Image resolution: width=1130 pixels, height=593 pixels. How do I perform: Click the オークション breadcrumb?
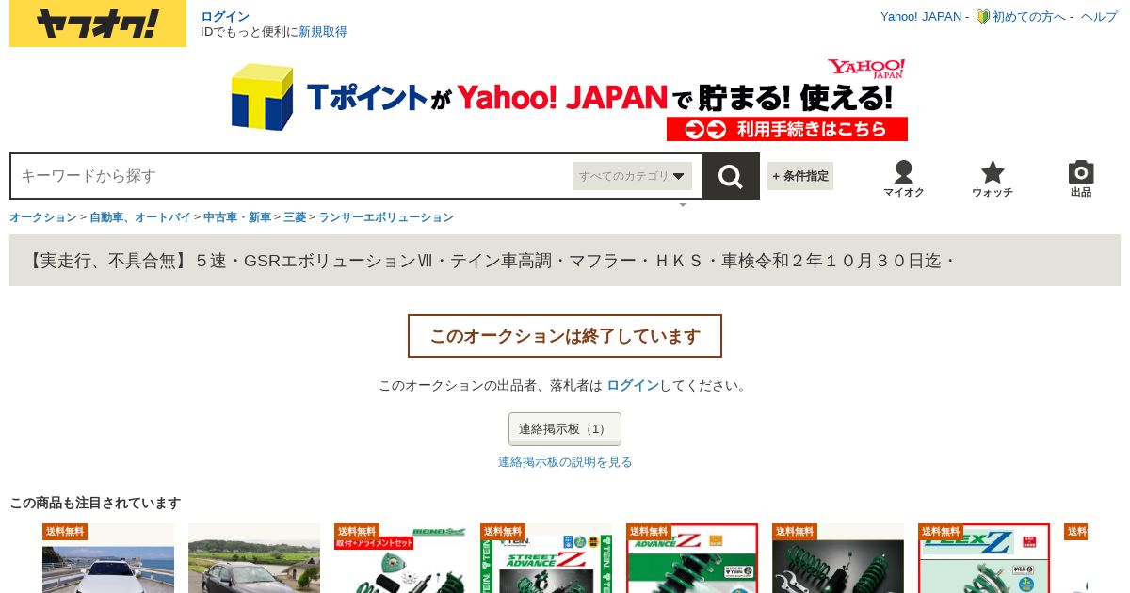pos(43,217)
